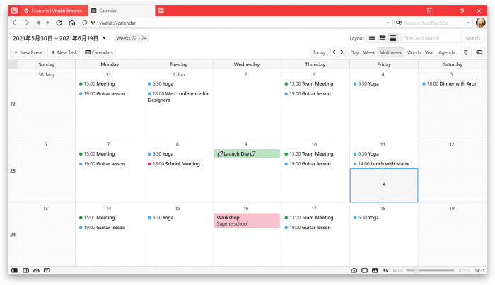This screenshot has height=285, width=495.
Task: Open 19:00 Guitar lesson on June 14
Action: tap(102, 228)
